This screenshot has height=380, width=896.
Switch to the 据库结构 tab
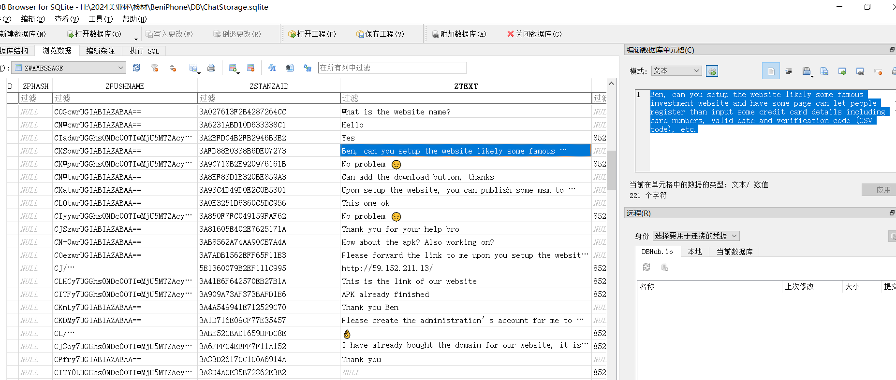pyautogui.click(x=15, y=51)
